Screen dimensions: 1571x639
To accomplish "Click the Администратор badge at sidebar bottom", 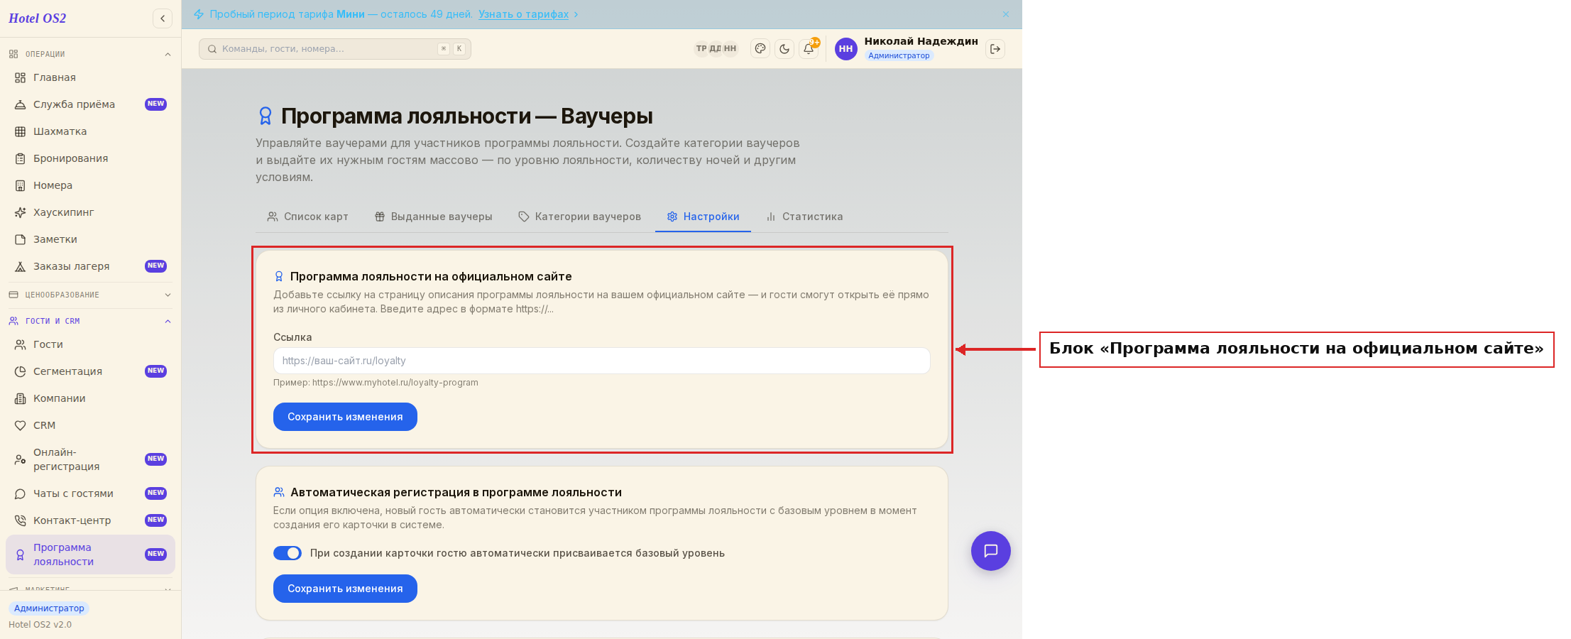I will pos(49,608).
